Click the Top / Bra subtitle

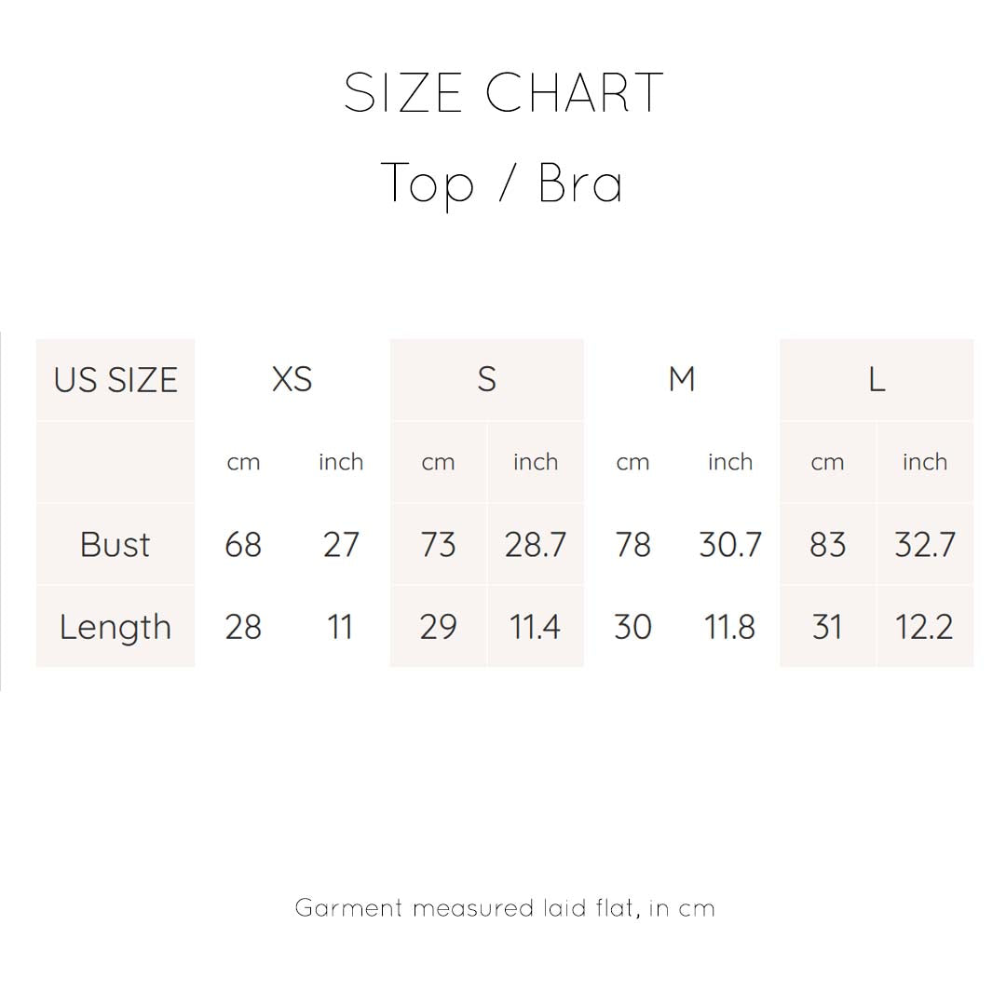coord(502,183)
